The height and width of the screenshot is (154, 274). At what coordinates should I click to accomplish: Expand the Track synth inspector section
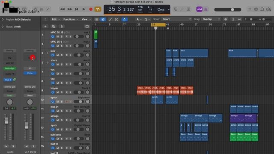[x=3, y=27]
